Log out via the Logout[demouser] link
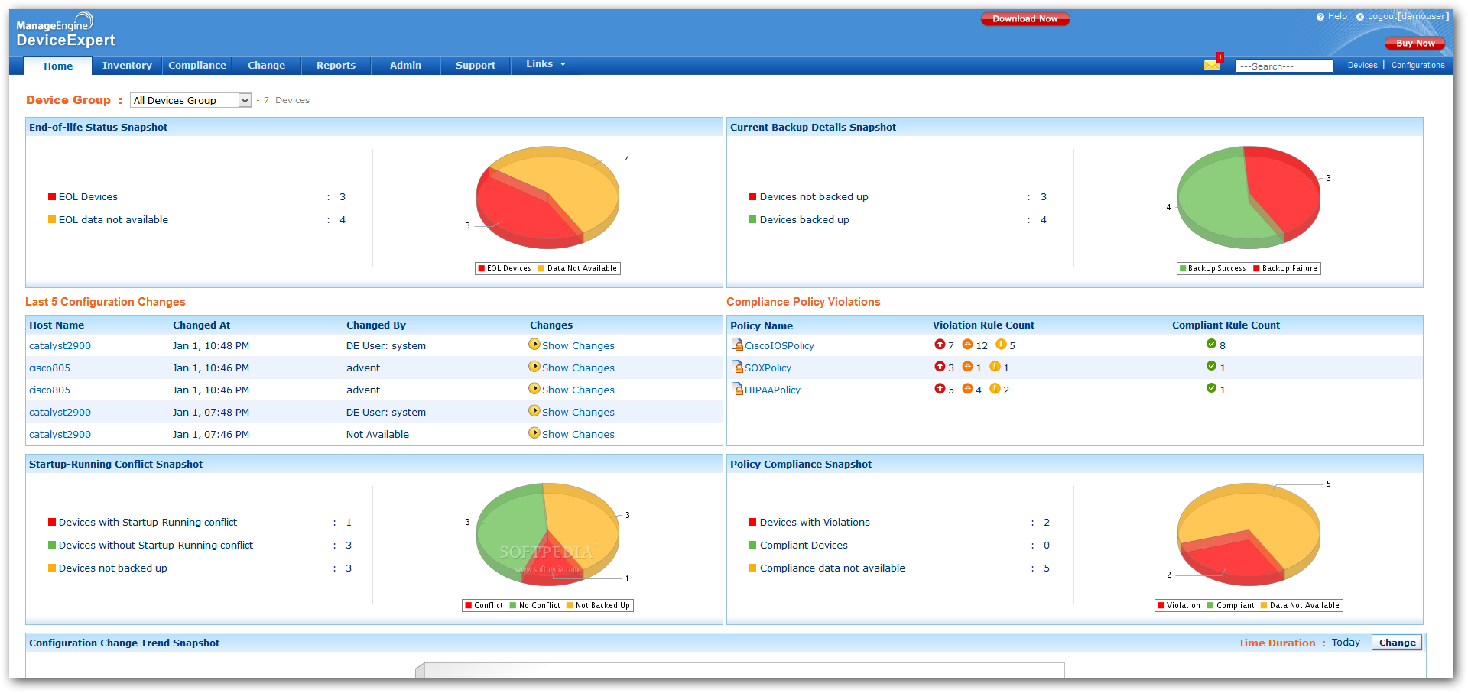The height and width of the screenshot is (693, 1468). pyautogui.click(x=1408, y=16)
